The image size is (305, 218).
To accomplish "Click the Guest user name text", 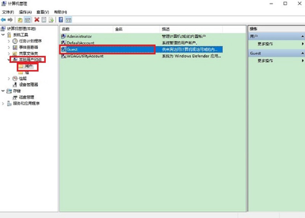I will coord(72,49).
